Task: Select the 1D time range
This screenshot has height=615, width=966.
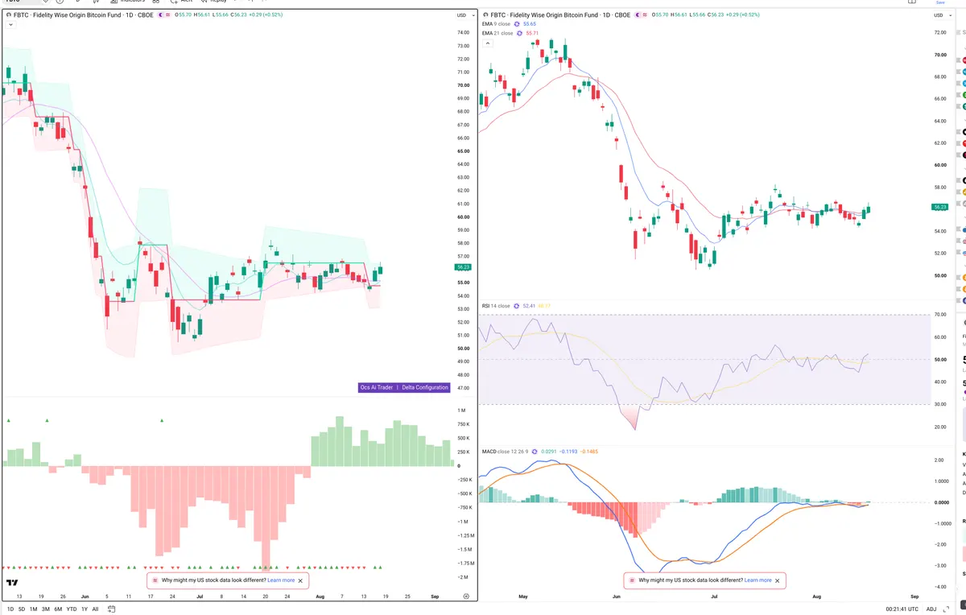Action: click(x=10, y=609)
